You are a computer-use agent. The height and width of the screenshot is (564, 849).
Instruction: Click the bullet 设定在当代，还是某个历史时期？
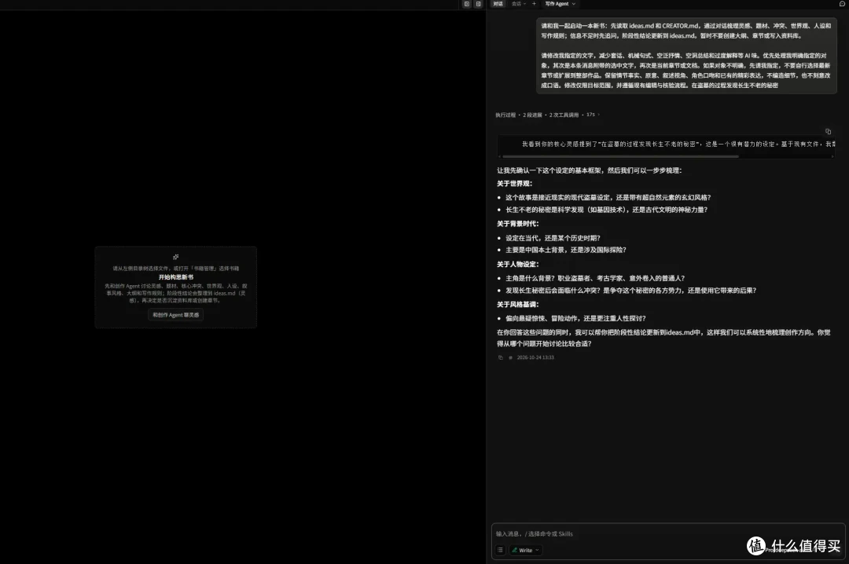[x=553, y=238]
